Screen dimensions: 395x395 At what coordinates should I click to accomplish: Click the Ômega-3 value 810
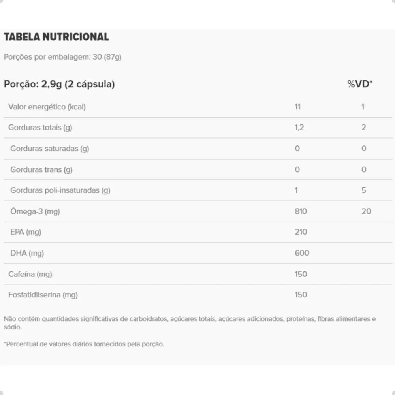click(301, 211)
